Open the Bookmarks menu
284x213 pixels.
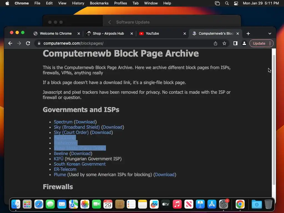coord(99,3)
